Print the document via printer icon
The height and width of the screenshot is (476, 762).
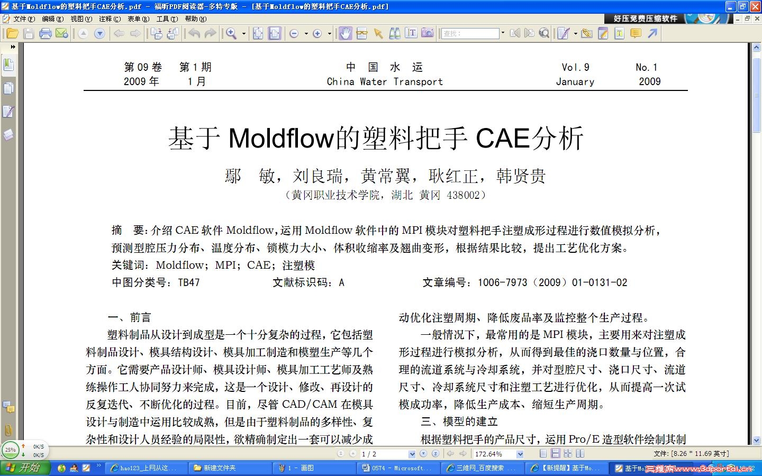pyautogui.click(x=46, y=33)
